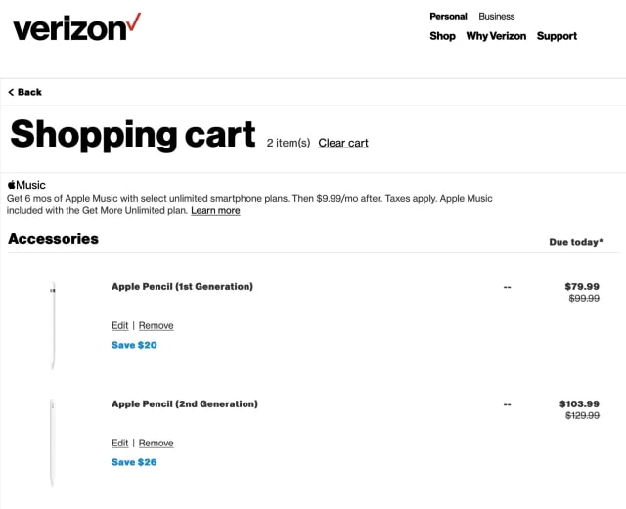Viewport: 626px width, 509px height.
Task: Remove the Apple Pencil 1st Generation item
Action: tap(156, 325)
